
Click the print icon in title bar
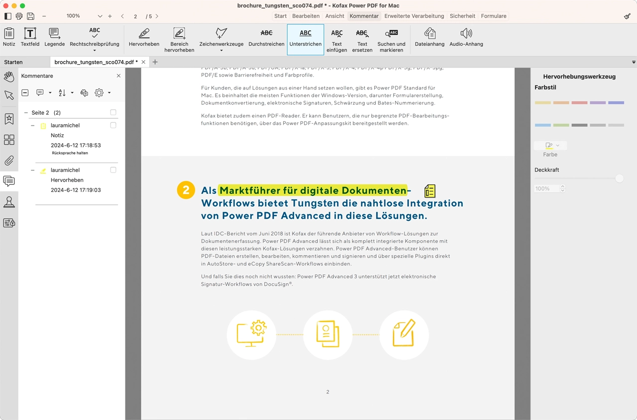19,16
